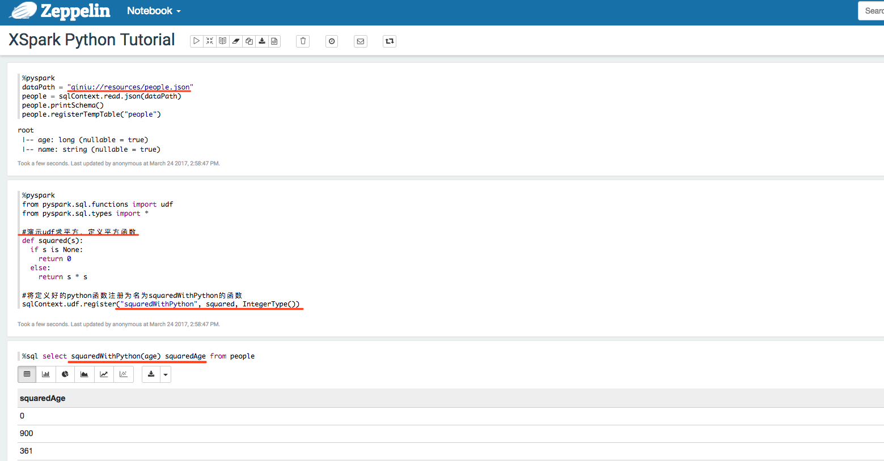Click the dataPath assignment code line
This screenshot has height=461, width=884.
[108, 87]
